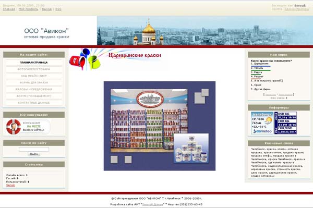Focus the site search input field
This screenshot has width=313, height=208.
[x=34, y=150]
